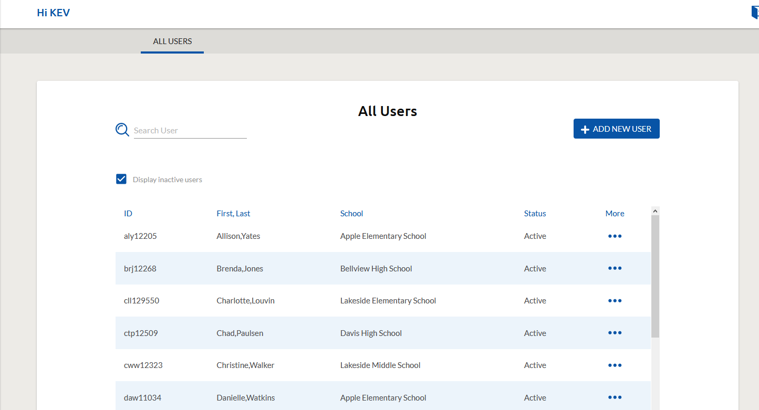Viewport: 759px width, 410px height.
Task: Select user ID cll129550
Action: 142,301
